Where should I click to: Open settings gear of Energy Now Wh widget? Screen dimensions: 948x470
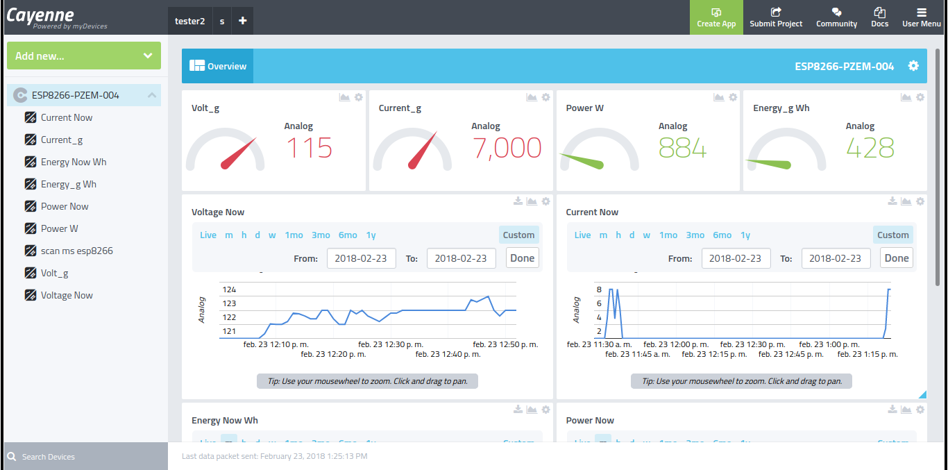[x=546, y=410]
